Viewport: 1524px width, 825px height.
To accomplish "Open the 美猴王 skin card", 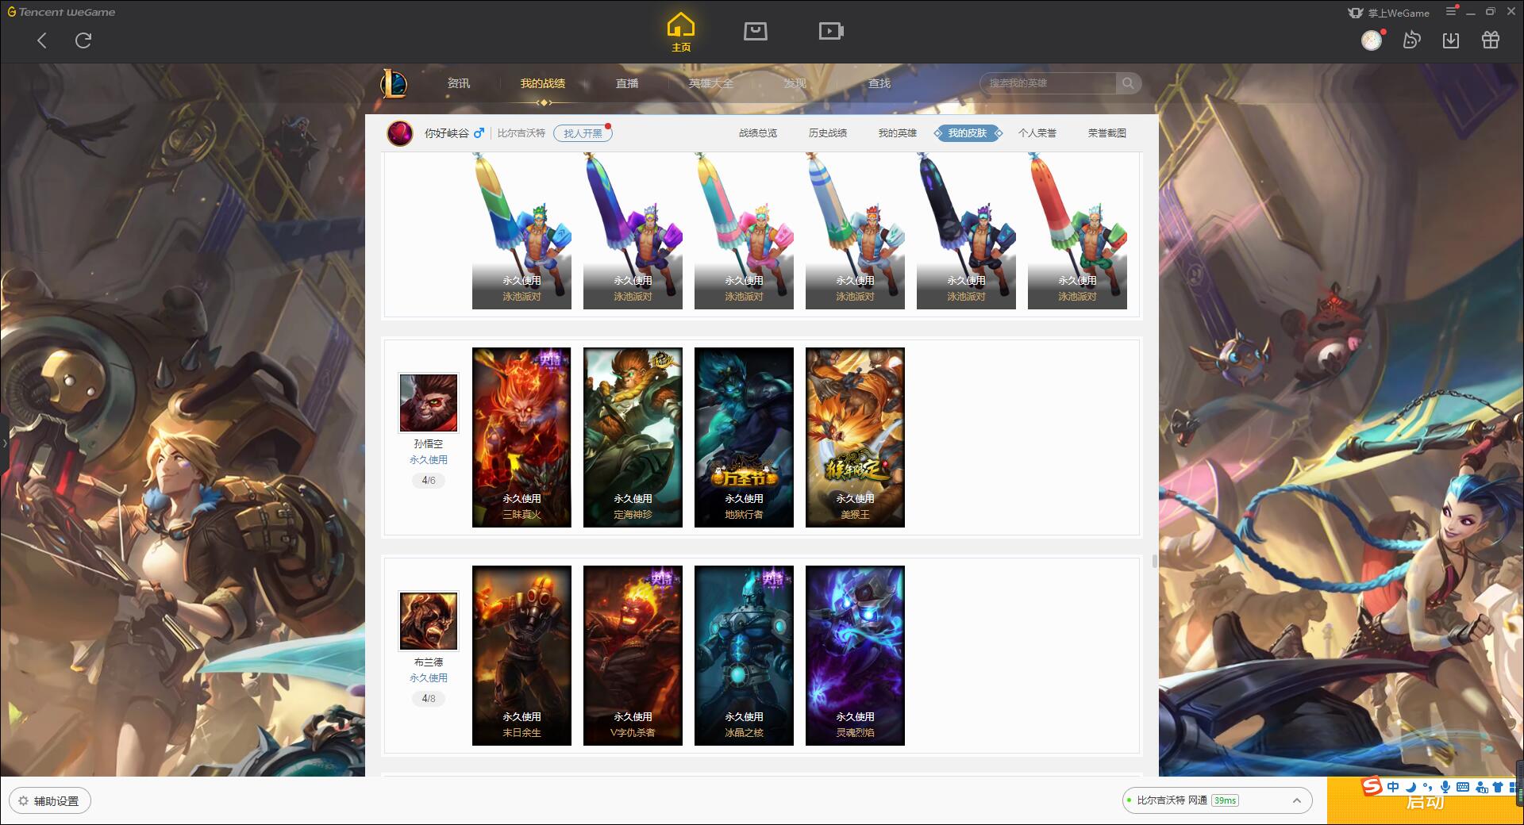I will coord(855,437).
